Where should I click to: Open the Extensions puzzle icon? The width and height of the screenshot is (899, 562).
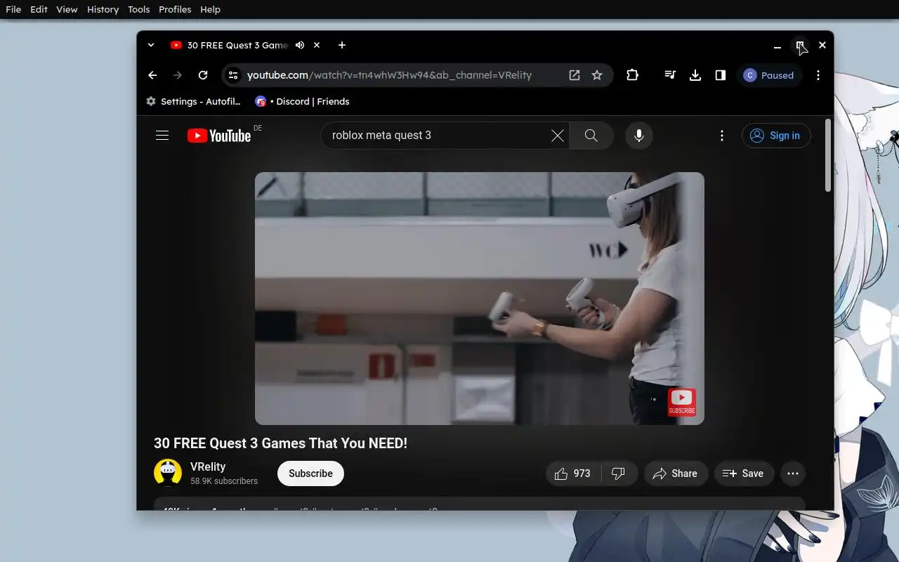(632, 75)
